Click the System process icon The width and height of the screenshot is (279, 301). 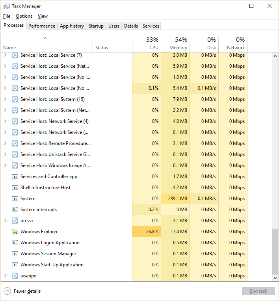point(15,199)
